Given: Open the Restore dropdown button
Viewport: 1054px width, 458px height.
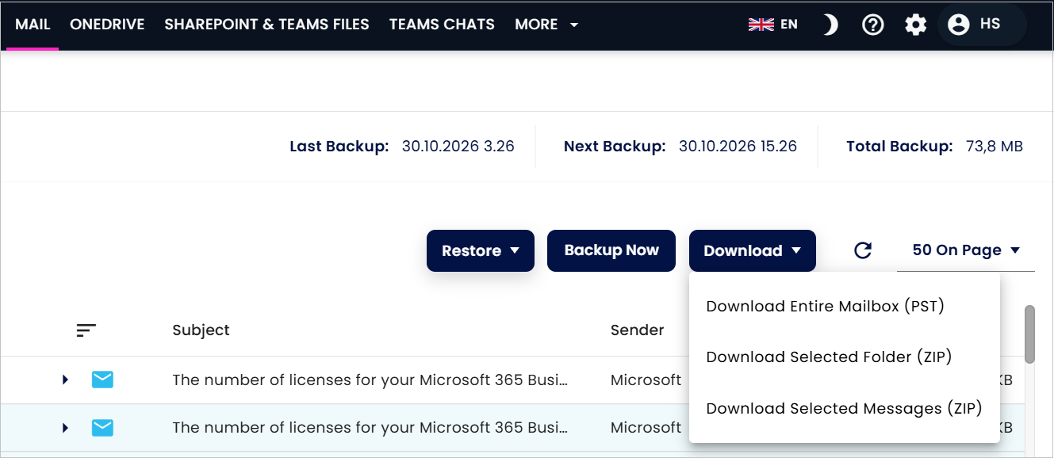Looking at the screenshot, I should 481,250.
